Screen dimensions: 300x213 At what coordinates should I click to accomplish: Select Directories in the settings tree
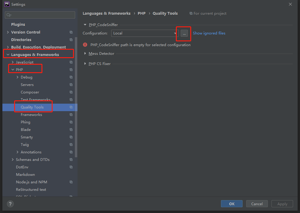click(x=21, y=40)
